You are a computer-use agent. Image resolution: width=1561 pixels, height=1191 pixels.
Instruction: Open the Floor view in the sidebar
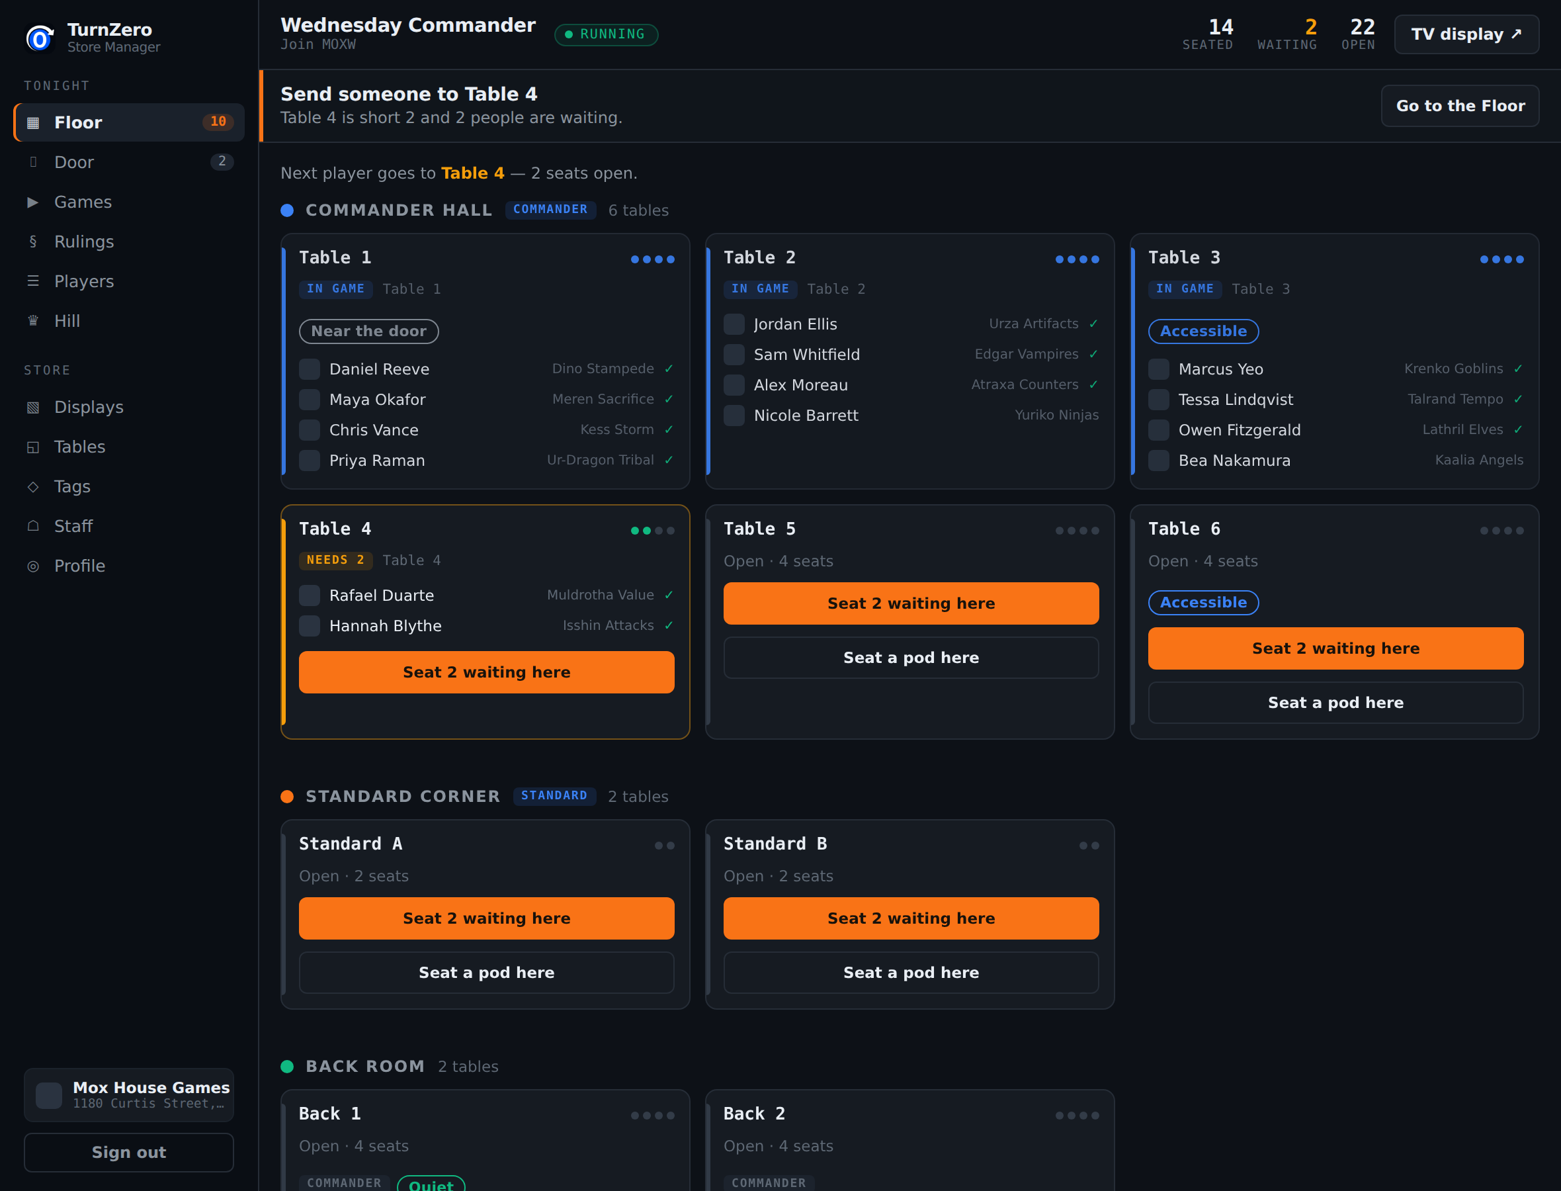click(x=129, y=122)
